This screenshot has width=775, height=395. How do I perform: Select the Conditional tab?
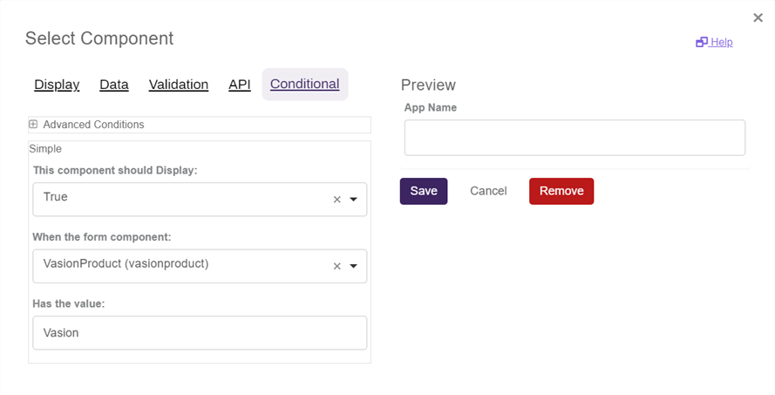[x=305, y=84]
